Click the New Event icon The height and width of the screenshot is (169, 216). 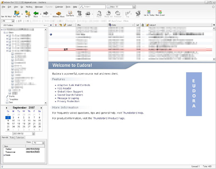160,12
